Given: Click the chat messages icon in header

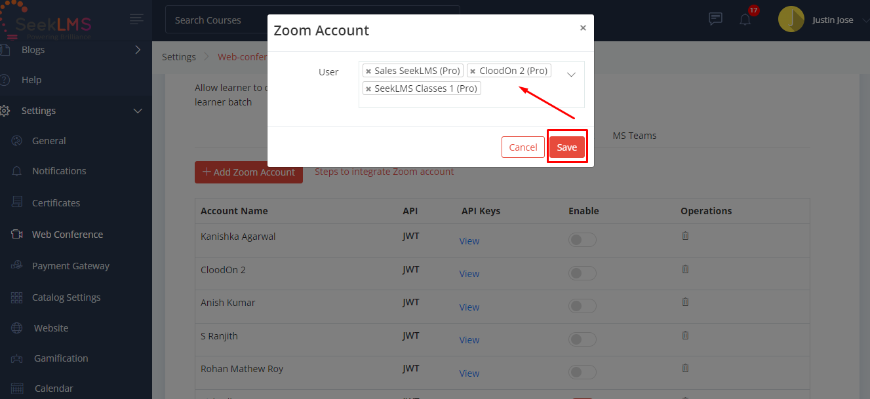Looking at the screenshot, I should tap(715, 19).
